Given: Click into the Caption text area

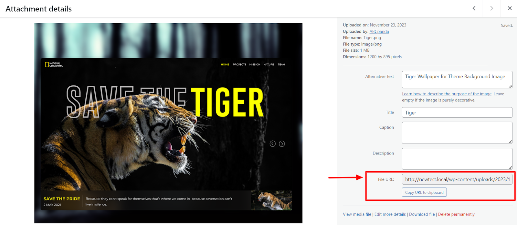Looking at the screenshot, I should pos(457,133).
